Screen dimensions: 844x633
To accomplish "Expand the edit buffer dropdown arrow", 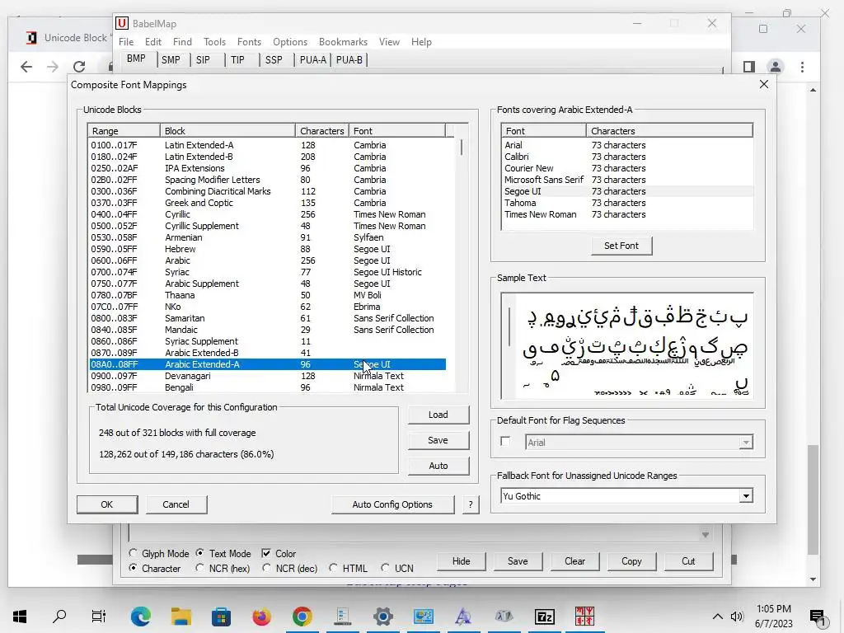I will (706, 534).
